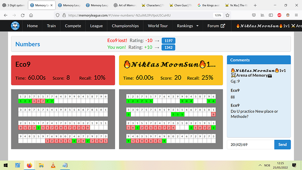Image resolution: width=302 pixels, height=170 pixels.
Task: Click the padlock site security icon
Action: click(64, 15)
